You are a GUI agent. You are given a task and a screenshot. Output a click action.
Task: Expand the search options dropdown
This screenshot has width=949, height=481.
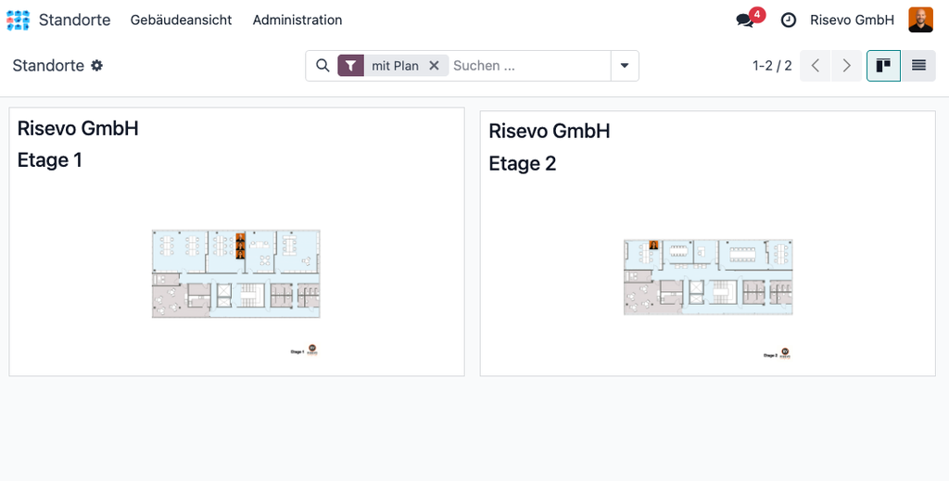(625, 66)
